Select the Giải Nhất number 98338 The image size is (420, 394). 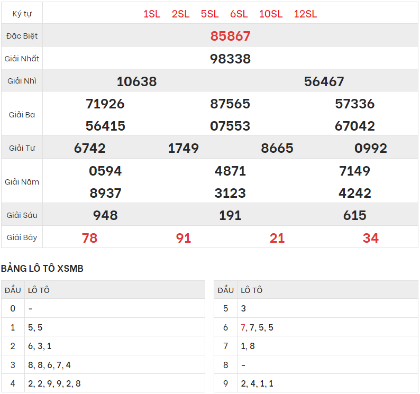[x=230, y=59]
